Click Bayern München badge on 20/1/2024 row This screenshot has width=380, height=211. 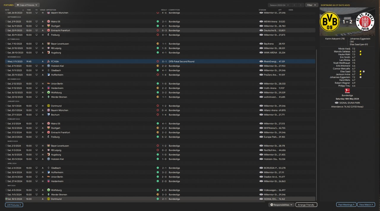(48, 110)
